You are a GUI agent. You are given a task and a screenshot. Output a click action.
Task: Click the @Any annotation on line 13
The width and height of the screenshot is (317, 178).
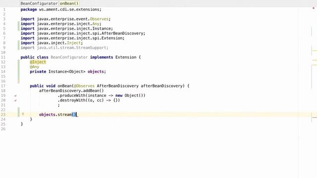pyautogui.click(x=35, y=67)
